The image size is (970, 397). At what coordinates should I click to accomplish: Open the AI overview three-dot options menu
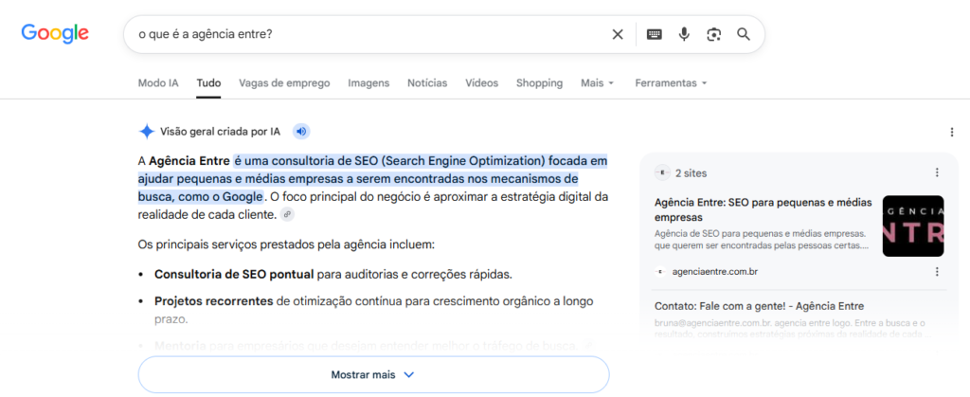click(951, 132)
